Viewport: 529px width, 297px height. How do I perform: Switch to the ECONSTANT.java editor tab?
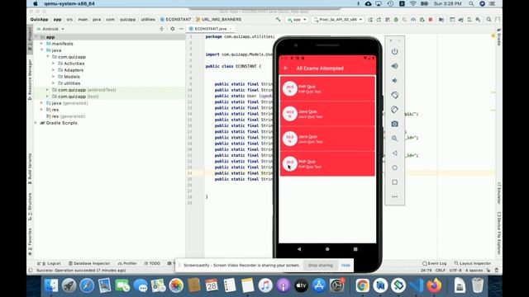210,29
